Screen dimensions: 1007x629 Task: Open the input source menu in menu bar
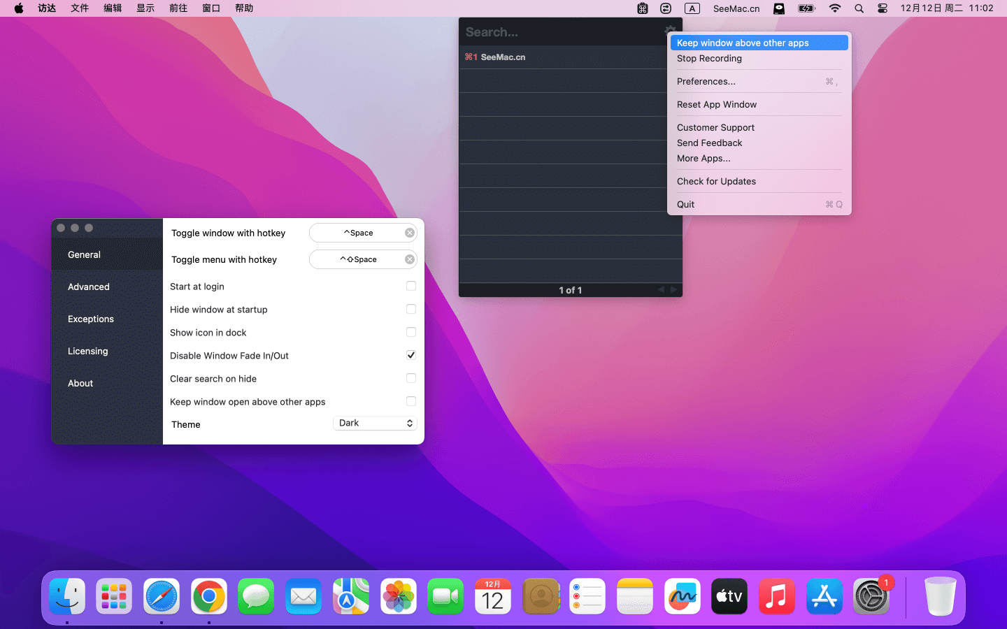pyautogui.click(x=692, y=8)
